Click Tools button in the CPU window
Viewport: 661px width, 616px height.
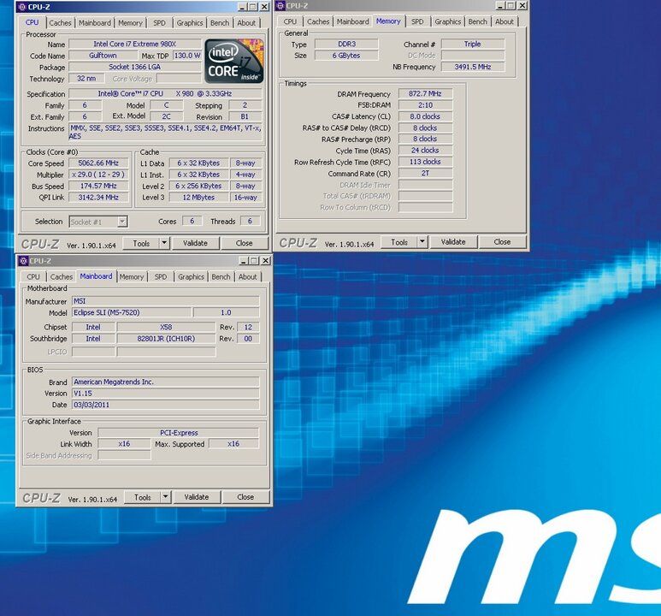[x=141, y=244]
